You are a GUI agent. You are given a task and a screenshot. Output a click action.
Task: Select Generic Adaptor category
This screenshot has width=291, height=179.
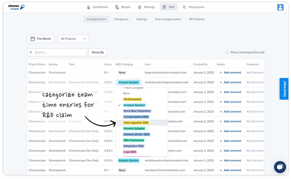pyautogui.click(x=134, y=128)
